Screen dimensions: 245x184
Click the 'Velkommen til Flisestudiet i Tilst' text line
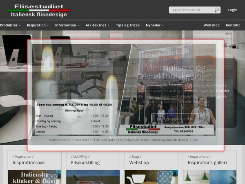(x=124, y=140)
